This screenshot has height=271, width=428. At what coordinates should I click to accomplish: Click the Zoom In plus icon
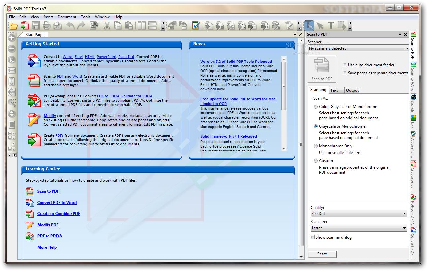12,38
